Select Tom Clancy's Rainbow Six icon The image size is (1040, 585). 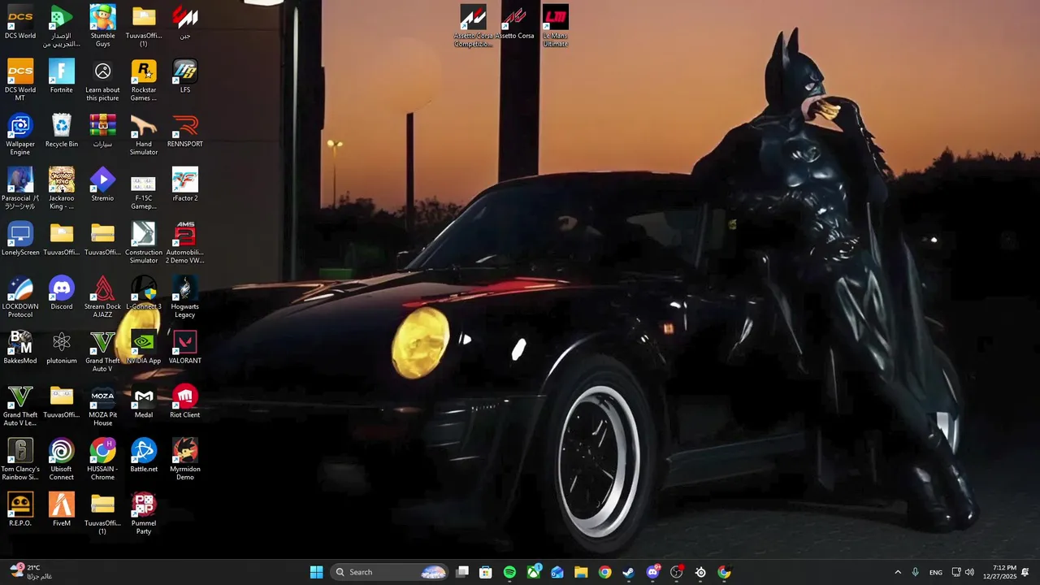coord(20,459)
